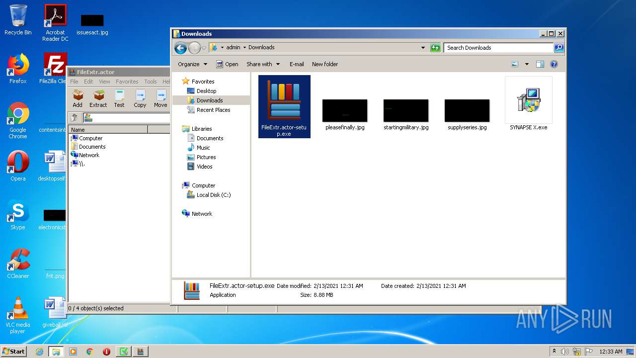Select Favorites in navigation pane
The width and height of the screenshot is (636, 358).
[x=203, y=82]
